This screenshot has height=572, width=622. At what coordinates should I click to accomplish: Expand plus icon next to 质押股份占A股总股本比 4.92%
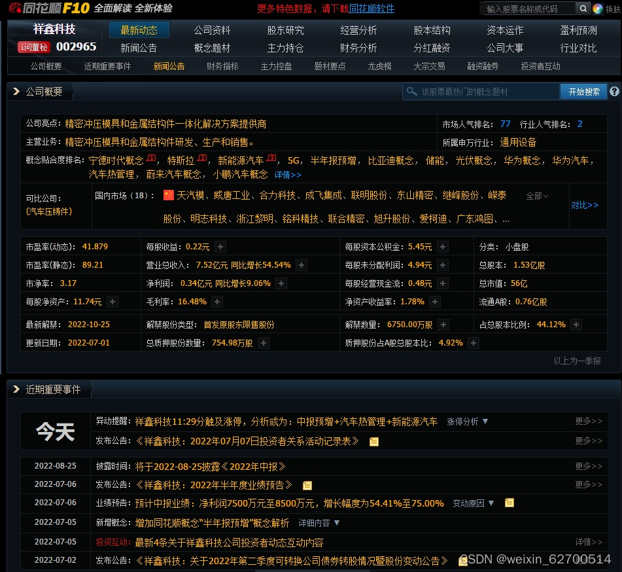tap(474, 342)
